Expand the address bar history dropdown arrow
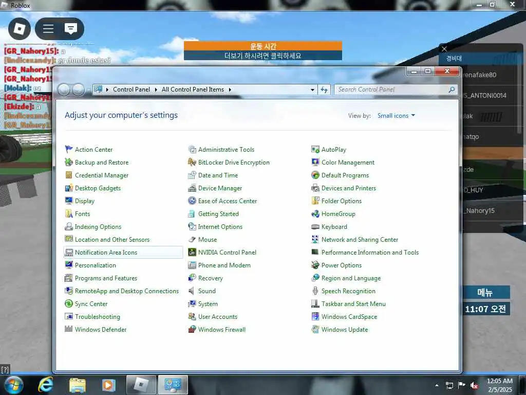Viewport: 526px width, 395px height. [x=312, y=89]
